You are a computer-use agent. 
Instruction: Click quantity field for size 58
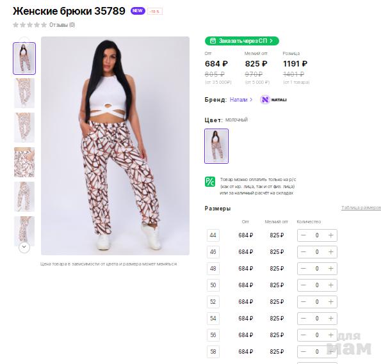[x=317, y=352]
